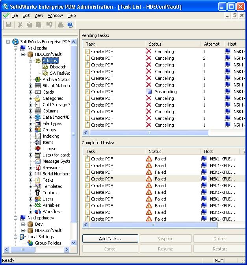Expand the Groups tree node
This screenshot has width=247, height=265.
[30, 130]
